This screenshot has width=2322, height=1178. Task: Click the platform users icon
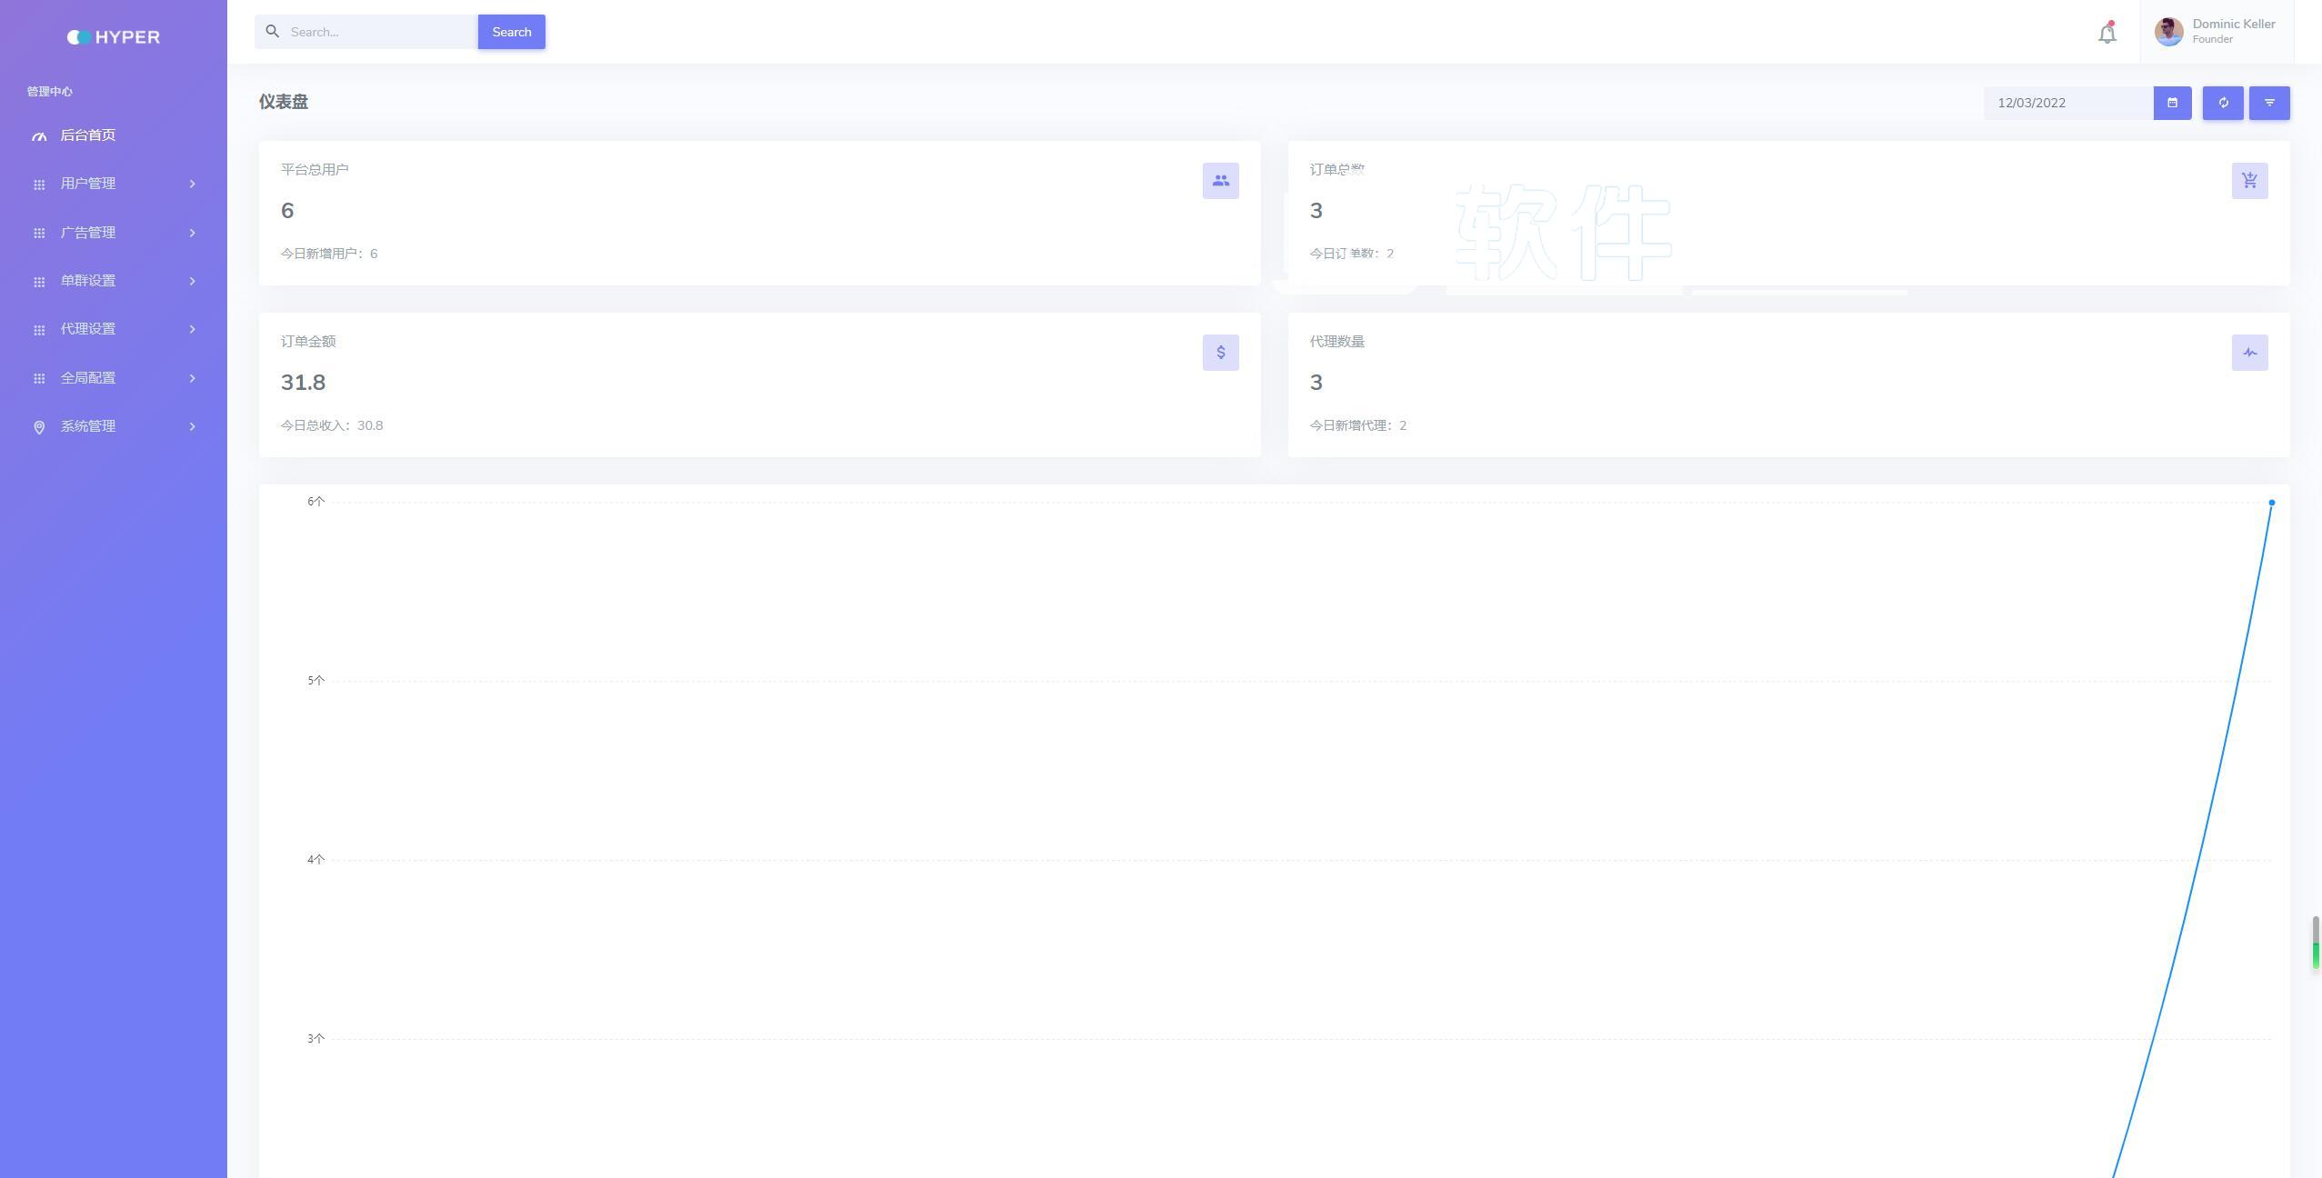1220,180
